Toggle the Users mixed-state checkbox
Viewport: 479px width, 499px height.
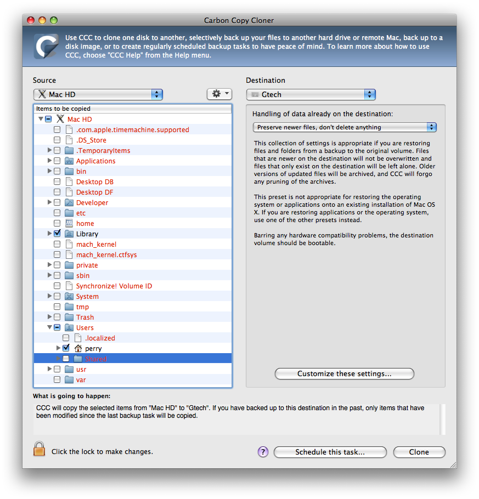click(57, 327)
